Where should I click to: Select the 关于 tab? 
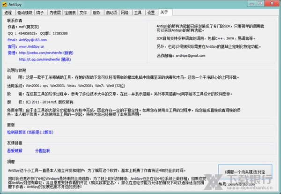point(164,12)
